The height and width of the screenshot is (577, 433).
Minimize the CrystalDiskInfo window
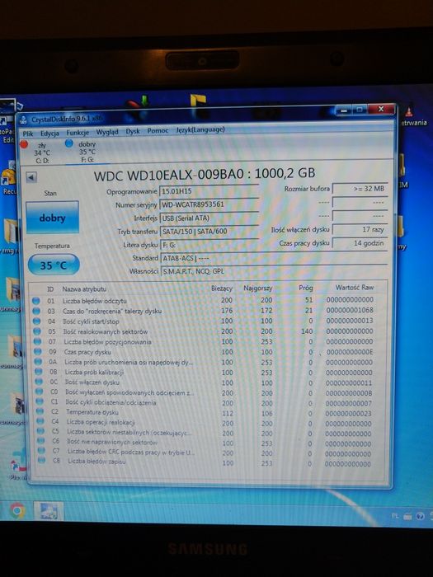click(343, 110)
